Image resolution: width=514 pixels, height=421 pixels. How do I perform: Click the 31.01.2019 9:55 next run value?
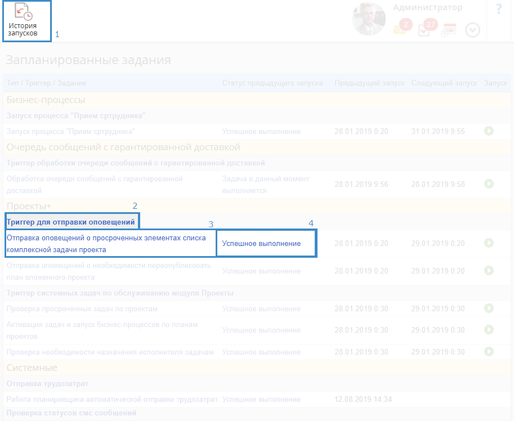click(x=438, y=131)
